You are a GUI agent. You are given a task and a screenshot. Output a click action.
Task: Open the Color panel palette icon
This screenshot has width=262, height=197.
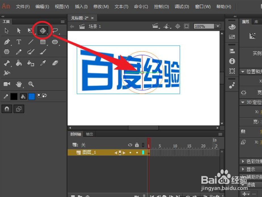[232, 27]
